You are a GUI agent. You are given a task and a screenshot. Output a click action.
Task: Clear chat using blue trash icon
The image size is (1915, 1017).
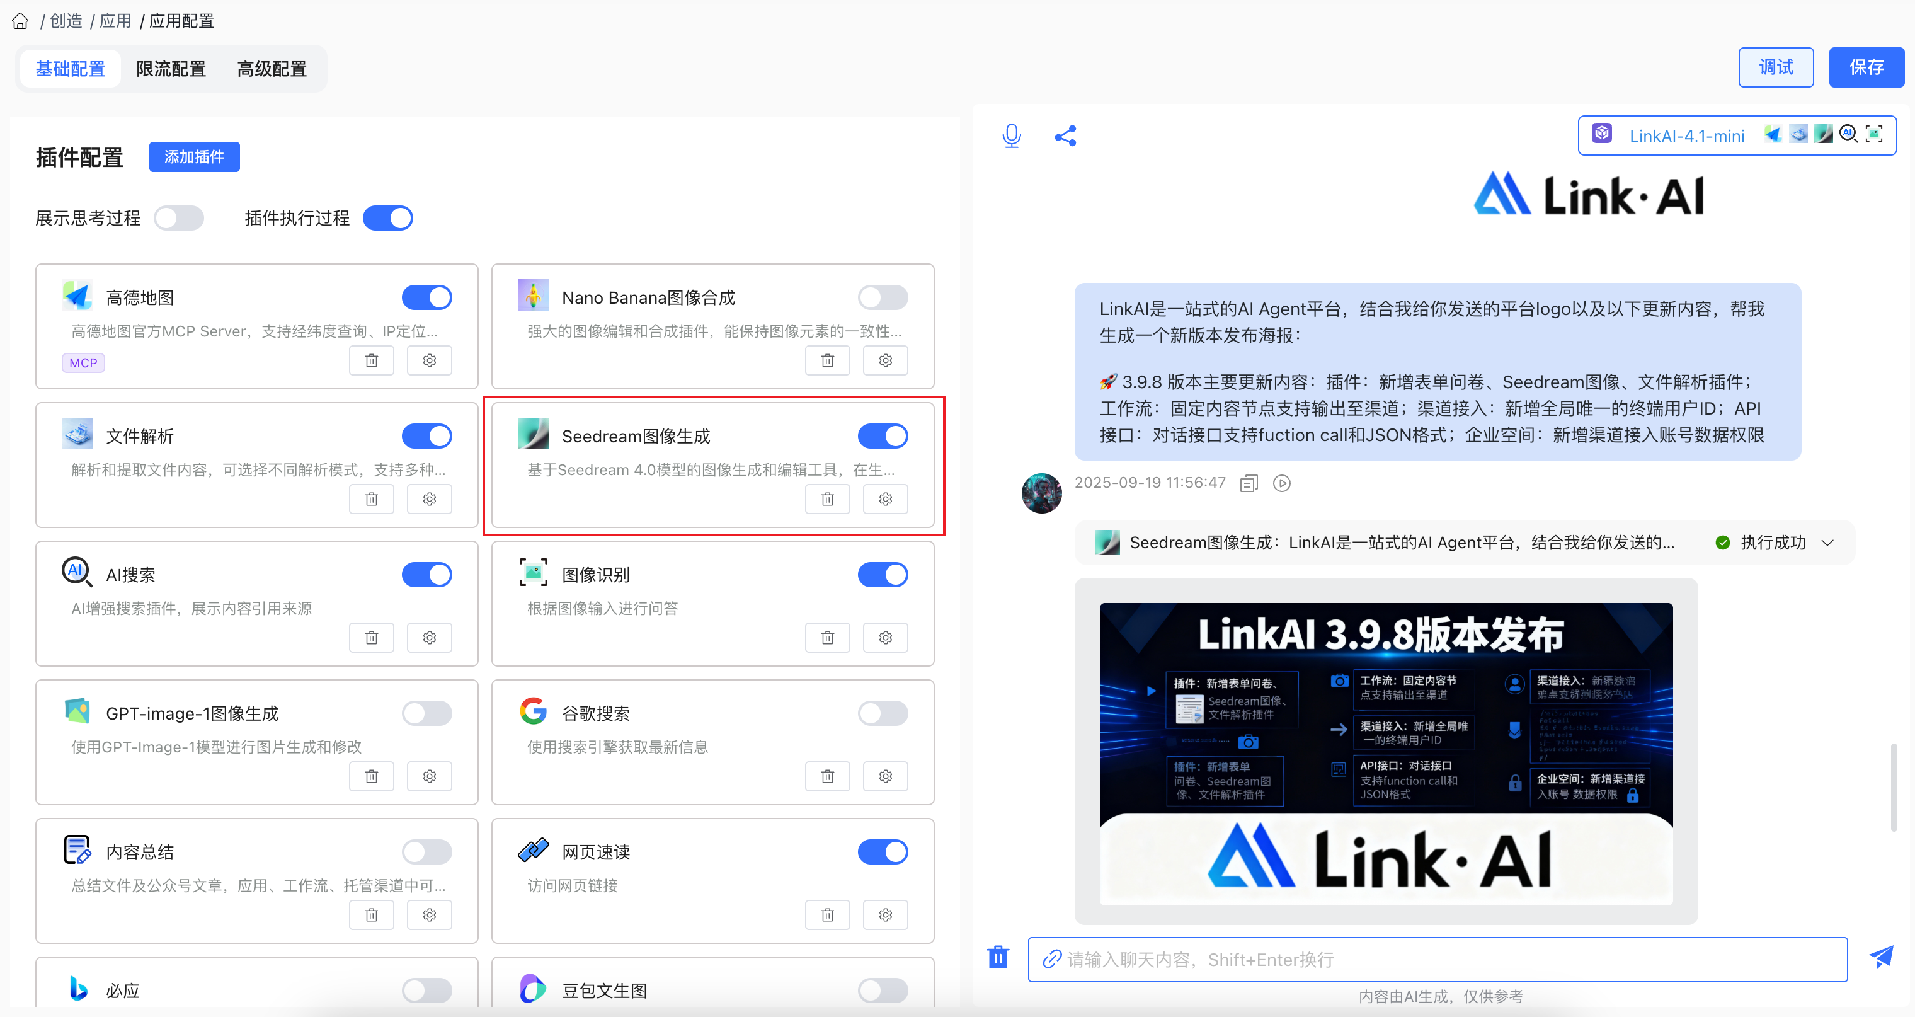pos(998,958)
